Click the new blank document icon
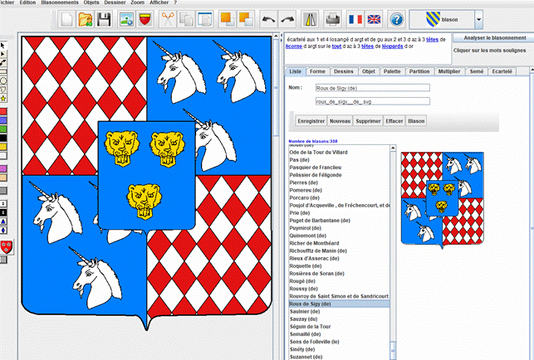Viewport: 534px width, 360px height. (x=68, y=18)
